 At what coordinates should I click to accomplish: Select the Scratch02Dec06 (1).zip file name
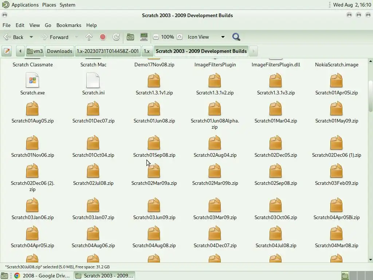336,155
